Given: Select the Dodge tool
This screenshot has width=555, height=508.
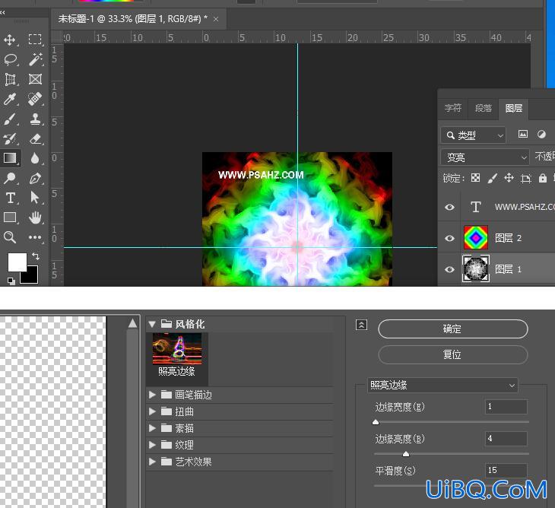Looking at the screenshot, I should point(10,178).
